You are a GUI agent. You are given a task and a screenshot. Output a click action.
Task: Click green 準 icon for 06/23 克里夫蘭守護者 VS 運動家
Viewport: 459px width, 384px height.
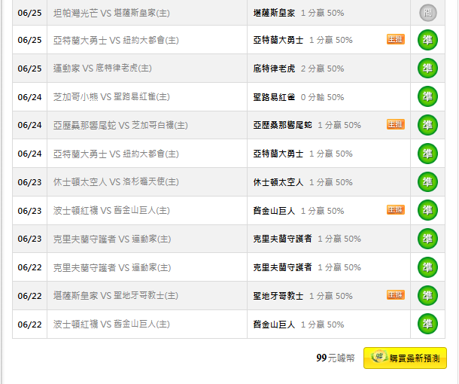[x=427, y=239]
